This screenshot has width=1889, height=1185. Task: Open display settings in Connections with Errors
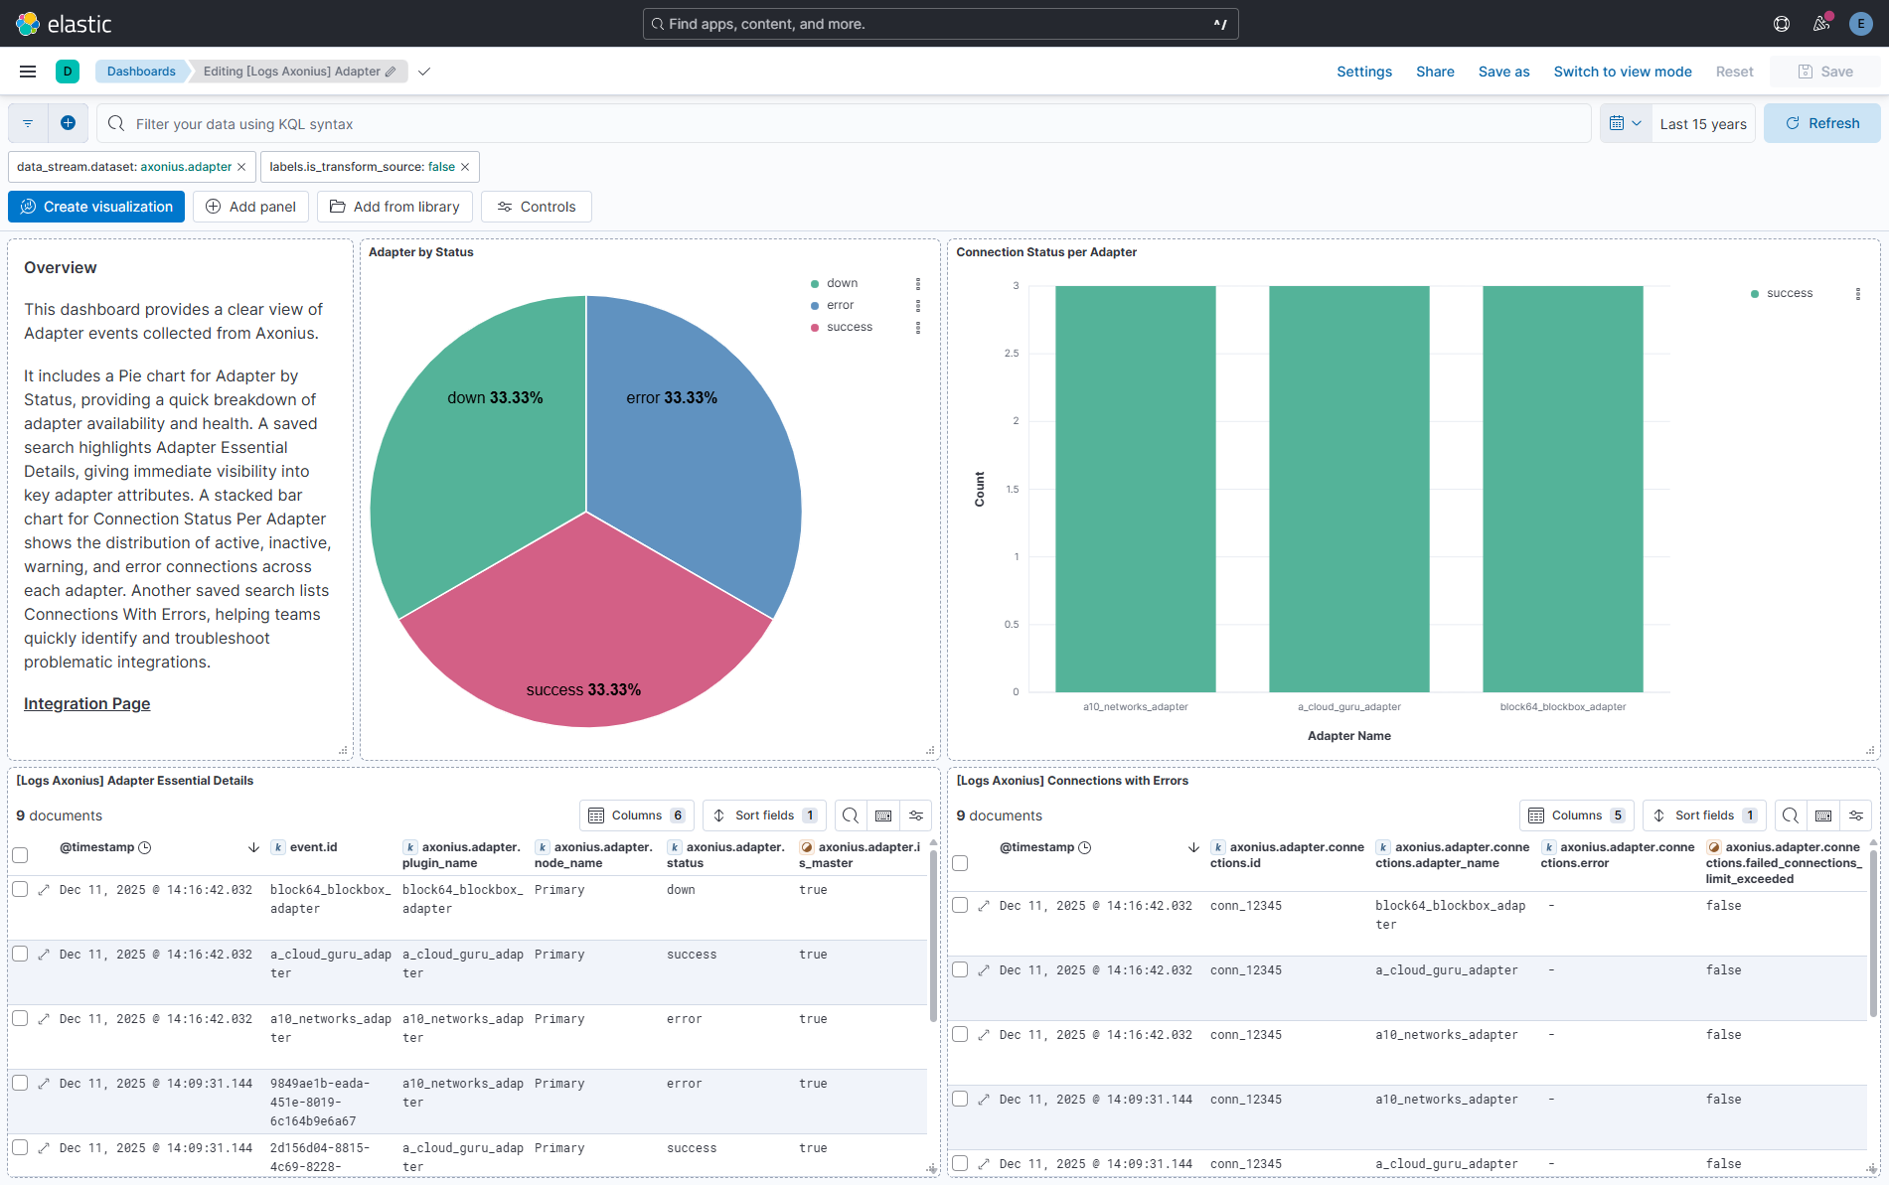[1856, 815]
